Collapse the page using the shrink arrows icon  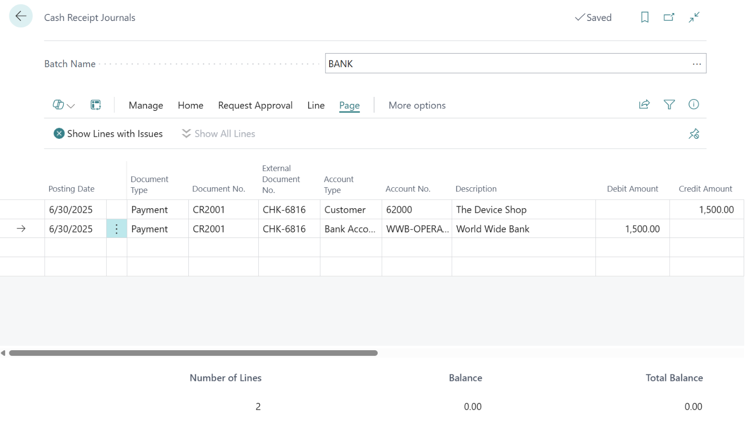click(694, 17)
